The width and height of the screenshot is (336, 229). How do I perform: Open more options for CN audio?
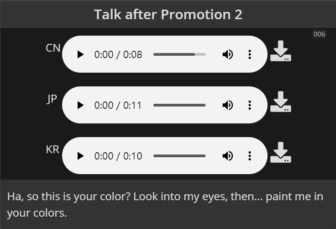pyautogui.click(x=250, y=54)
